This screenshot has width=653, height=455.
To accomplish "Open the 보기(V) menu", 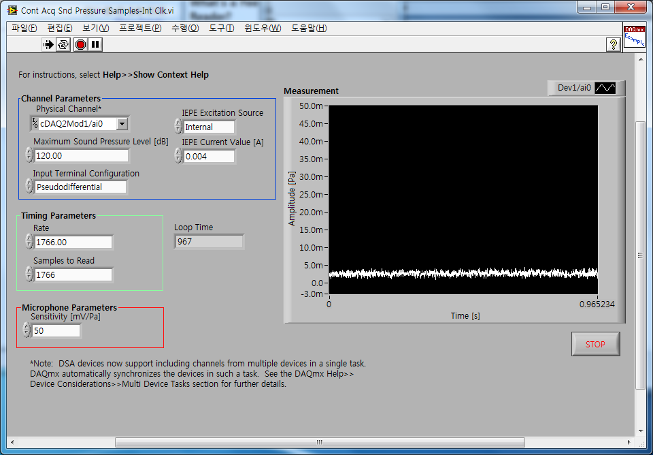I will point(95,28).
